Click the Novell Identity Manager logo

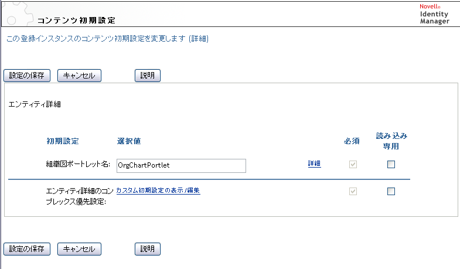(x=434, y=14)
